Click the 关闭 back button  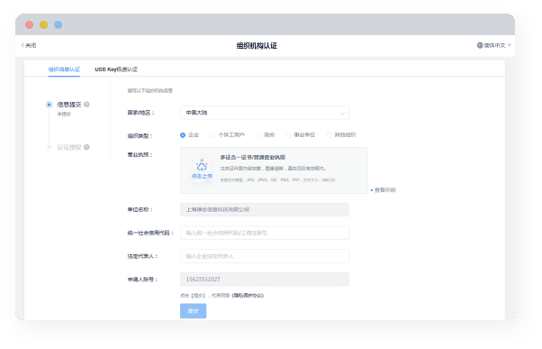coord(29,45)
